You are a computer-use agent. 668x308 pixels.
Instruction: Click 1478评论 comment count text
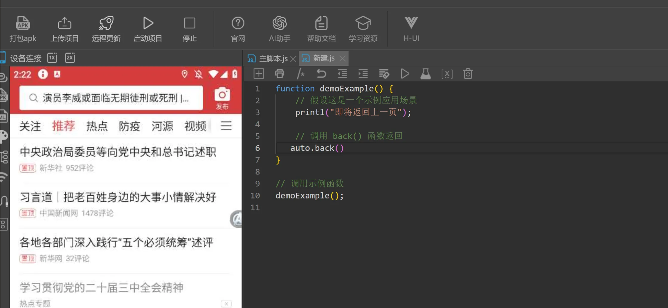[97, 213]
